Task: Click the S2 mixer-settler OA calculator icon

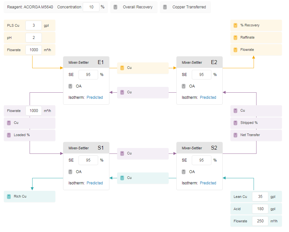Action: (183, 172)
